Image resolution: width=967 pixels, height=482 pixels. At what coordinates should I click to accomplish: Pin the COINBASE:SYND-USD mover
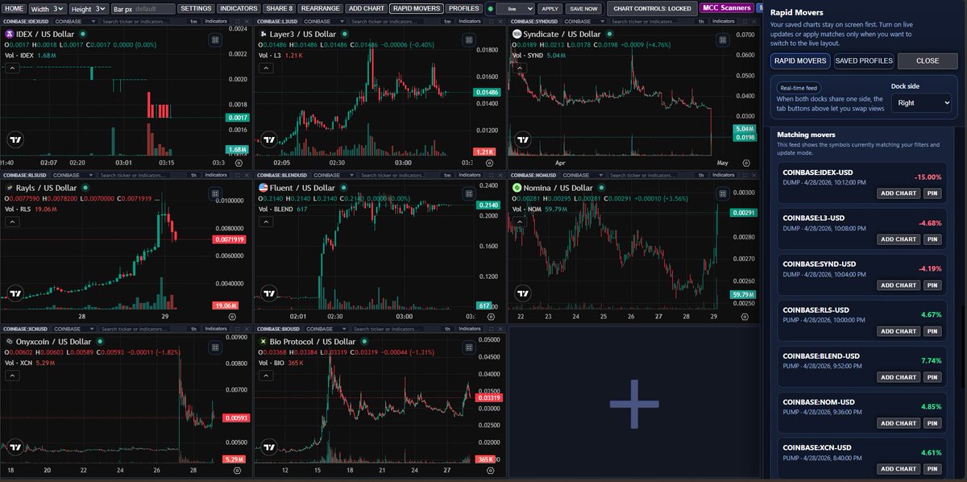pyautogui.click(x=932, y=285)
